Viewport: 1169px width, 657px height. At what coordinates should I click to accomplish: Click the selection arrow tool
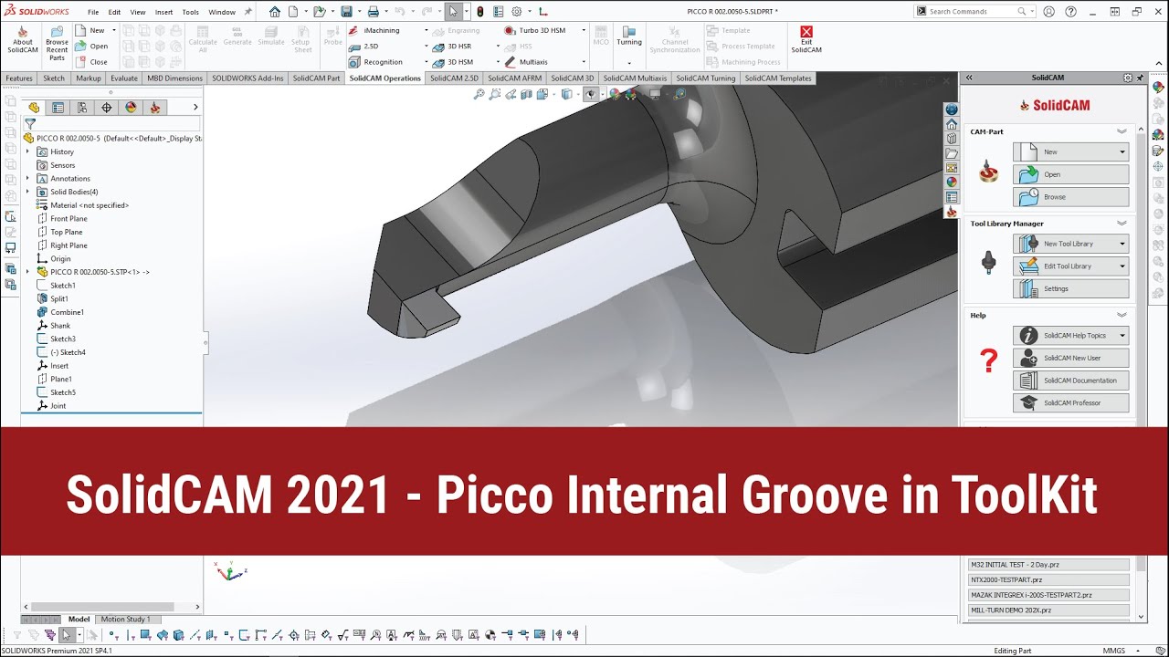point(454,12)
